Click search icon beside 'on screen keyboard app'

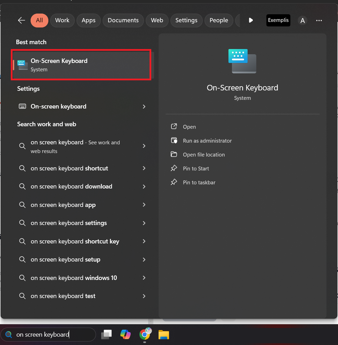click(x=22, y=205)
